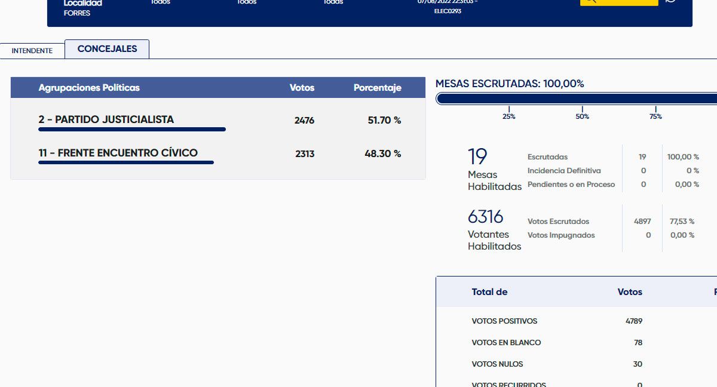Click the Votos column header in the party table
Image resolution: width=717 pixels, height=387 pixels.
point(302,88)
